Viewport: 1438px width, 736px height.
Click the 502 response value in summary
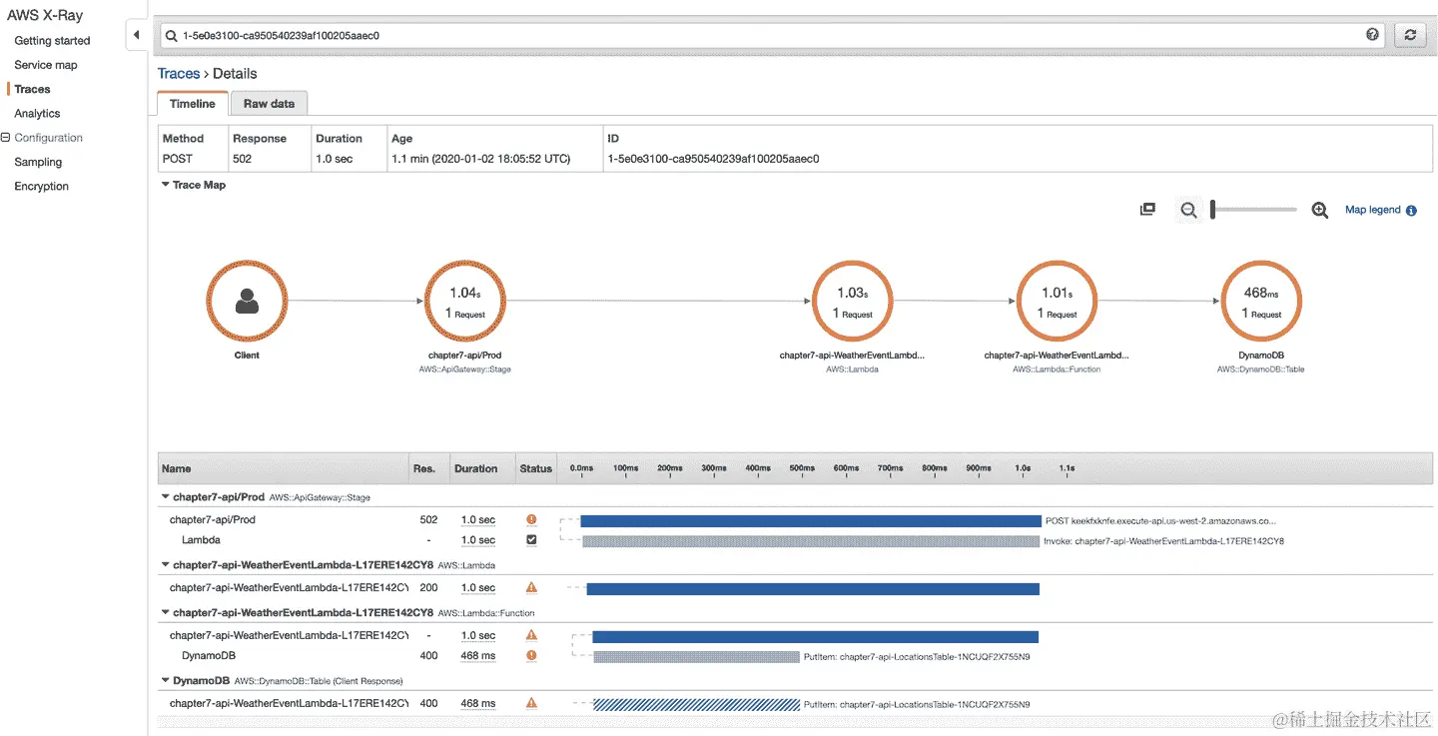(x=243, y=159)
